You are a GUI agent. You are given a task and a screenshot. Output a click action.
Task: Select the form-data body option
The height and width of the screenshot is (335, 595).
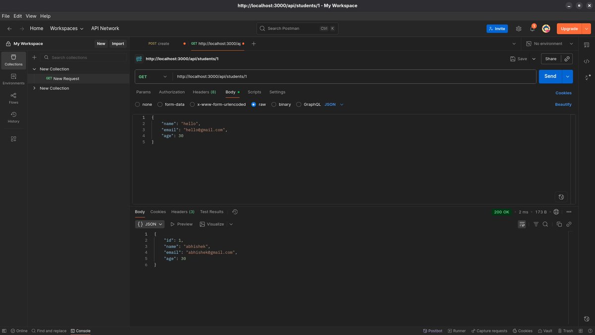click(x=171, y=105)
